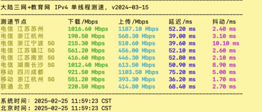Click the v2024-03-15 version text

coord(130,7)
